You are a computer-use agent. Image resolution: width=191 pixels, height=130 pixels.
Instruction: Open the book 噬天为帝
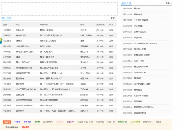[20, 84]
